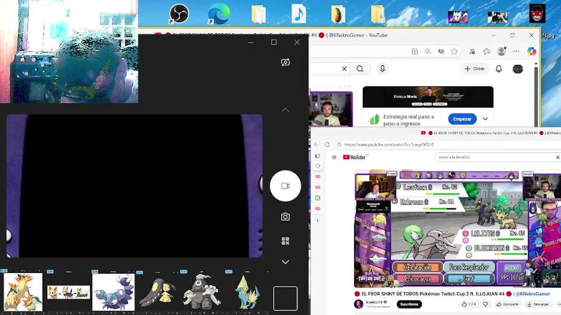This screenshot has width=561, height=315.
Task: Click the Suscribirme button
Action: point(409,304)
